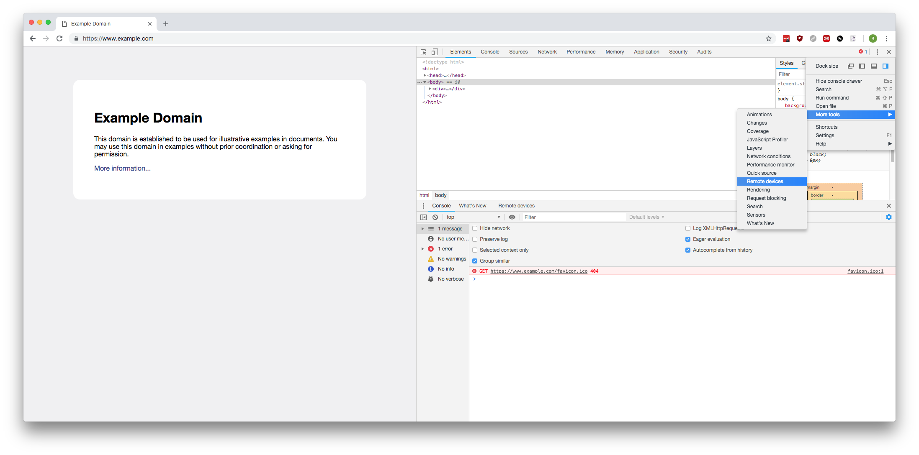The width and height of the screenshot is (919, 455).
Task: Click the console Filter input field
Action: coord(573,217)
